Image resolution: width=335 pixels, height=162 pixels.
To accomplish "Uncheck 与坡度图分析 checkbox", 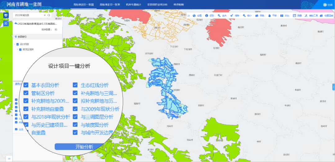I will pos(75,125).
